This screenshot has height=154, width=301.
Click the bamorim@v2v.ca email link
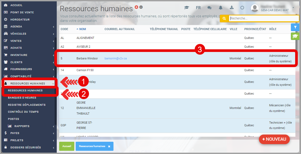pyautogui.click(x=116, y=58)
